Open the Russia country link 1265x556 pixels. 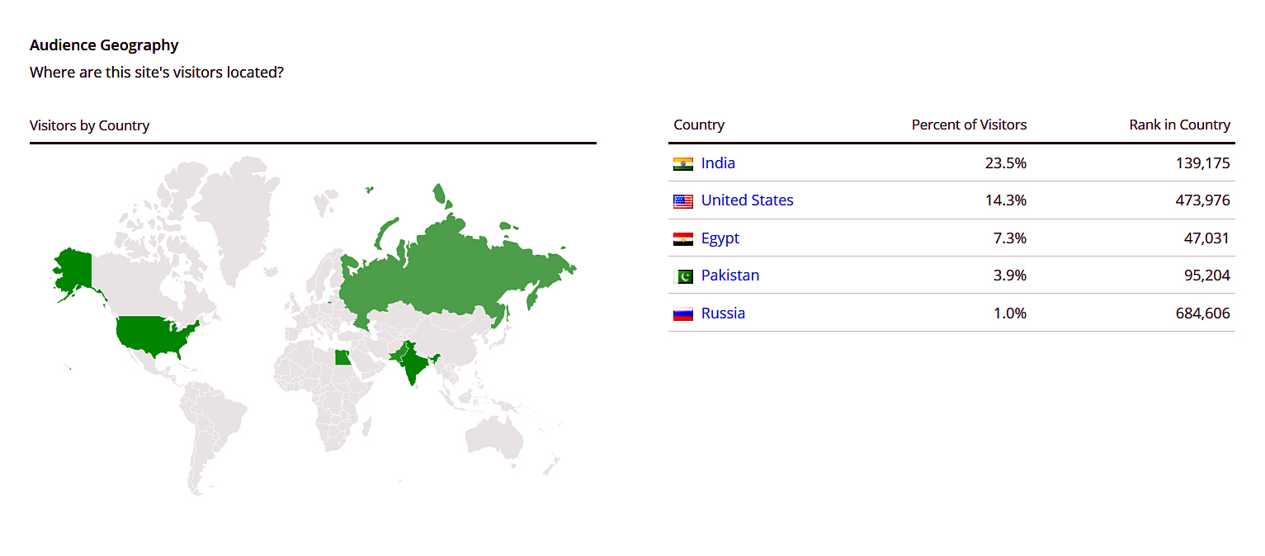[x=723, y=313]
